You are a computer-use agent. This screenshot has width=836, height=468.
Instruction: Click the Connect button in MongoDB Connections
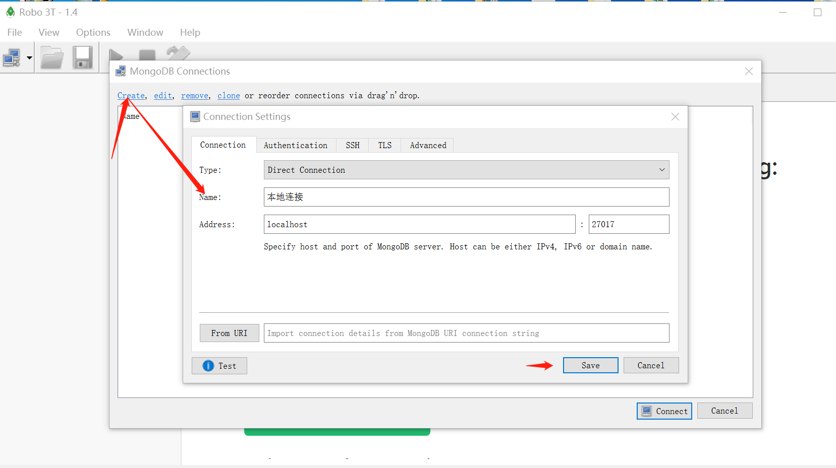point(664,411)
